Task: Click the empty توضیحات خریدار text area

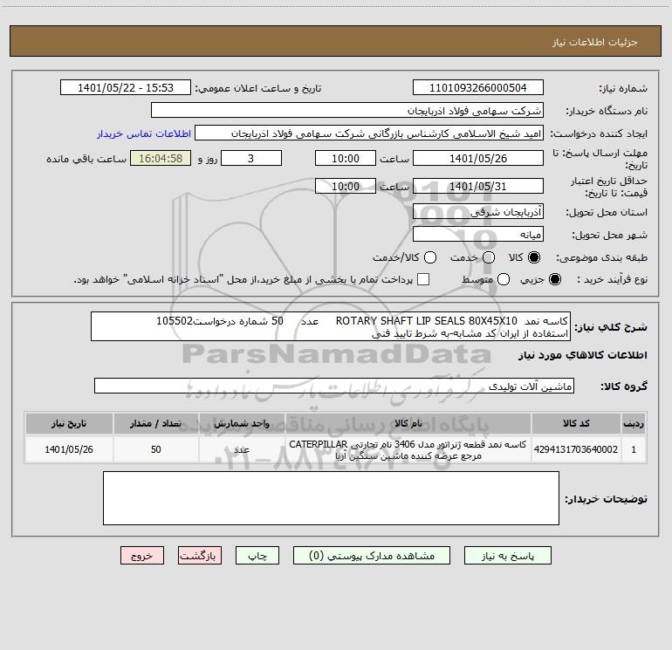Action: pos(331,498)
